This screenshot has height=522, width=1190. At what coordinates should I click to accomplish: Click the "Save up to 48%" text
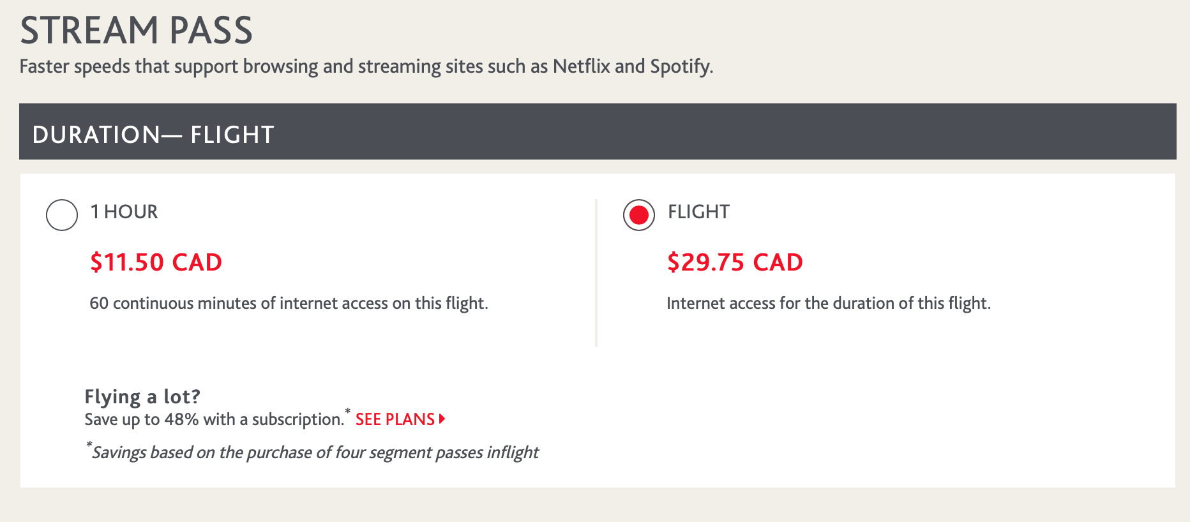pyautogui.click(x=214, y=419)
